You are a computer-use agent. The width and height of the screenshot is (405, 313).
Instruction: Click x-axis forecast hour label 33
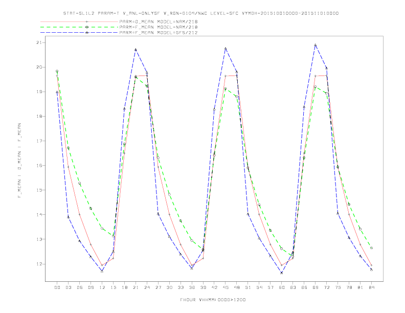[181, 287]
